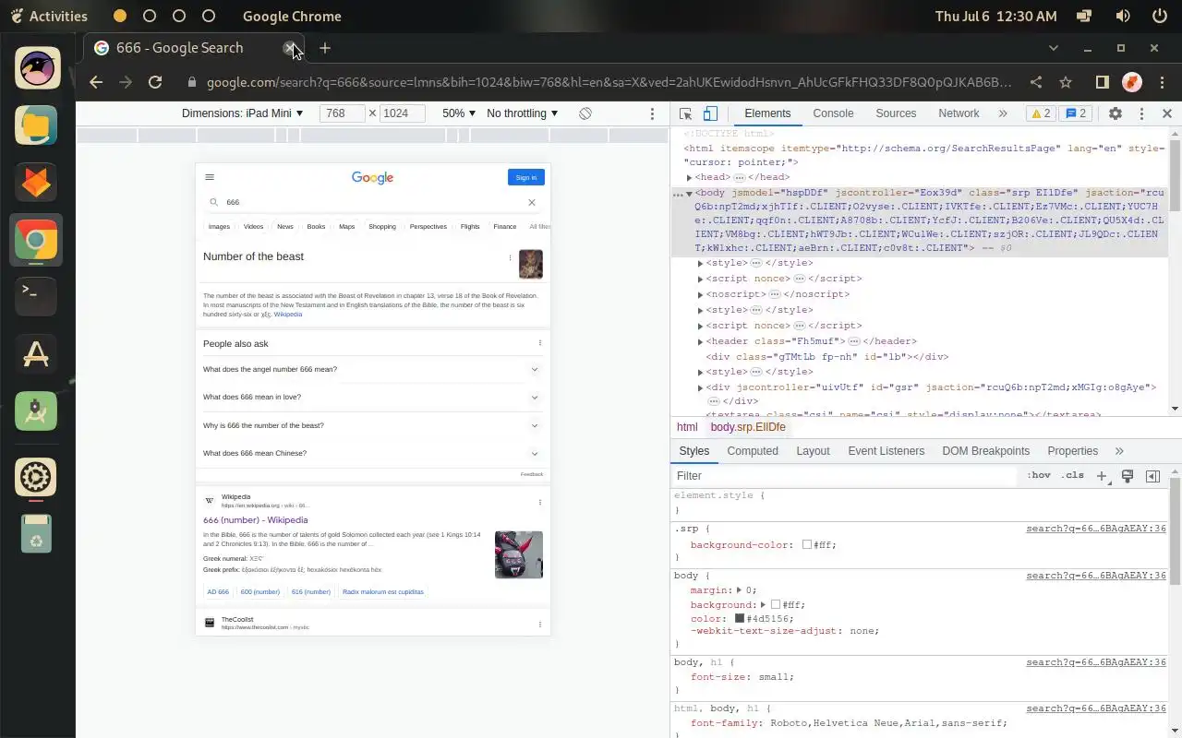1182x738 pixels.
Task: Expand 'What does 666 mean Chinese?' question
Action: [x=371, y=453]
